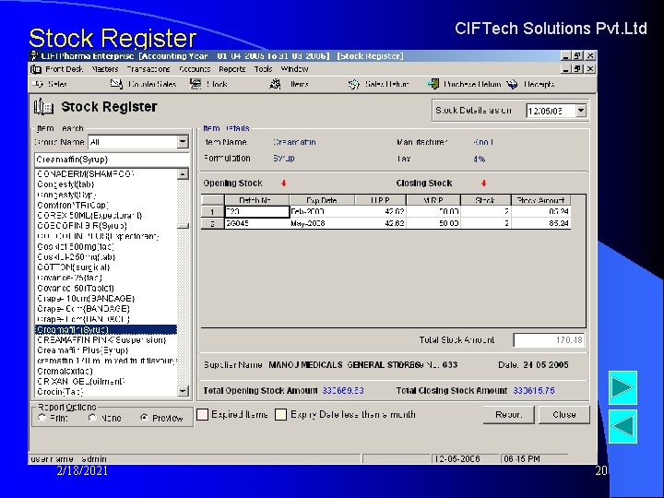
Task: Click the Front Desk menu icon
Action: pos(36,69)
